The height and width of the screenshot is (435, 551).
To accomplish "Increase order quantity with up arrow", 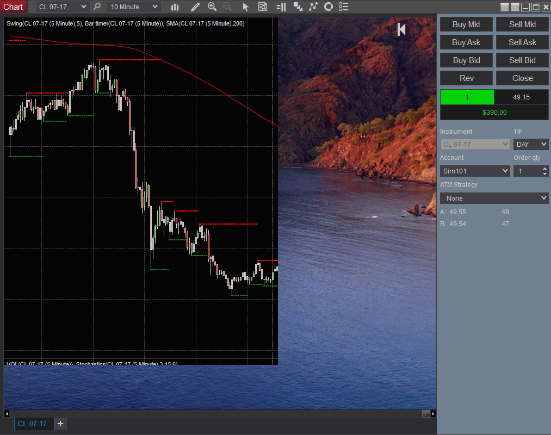I will [x=544, y=169].
